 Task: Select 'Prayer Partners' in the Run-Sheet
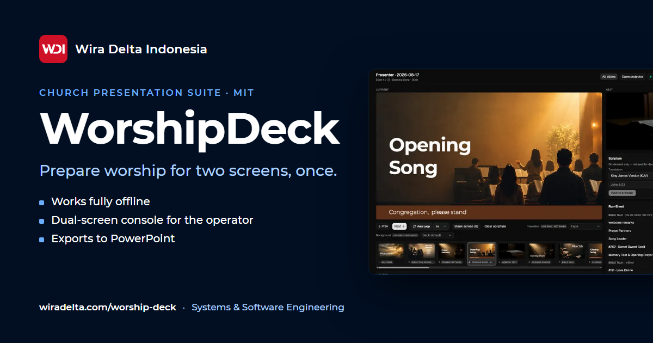pos(620,231)
